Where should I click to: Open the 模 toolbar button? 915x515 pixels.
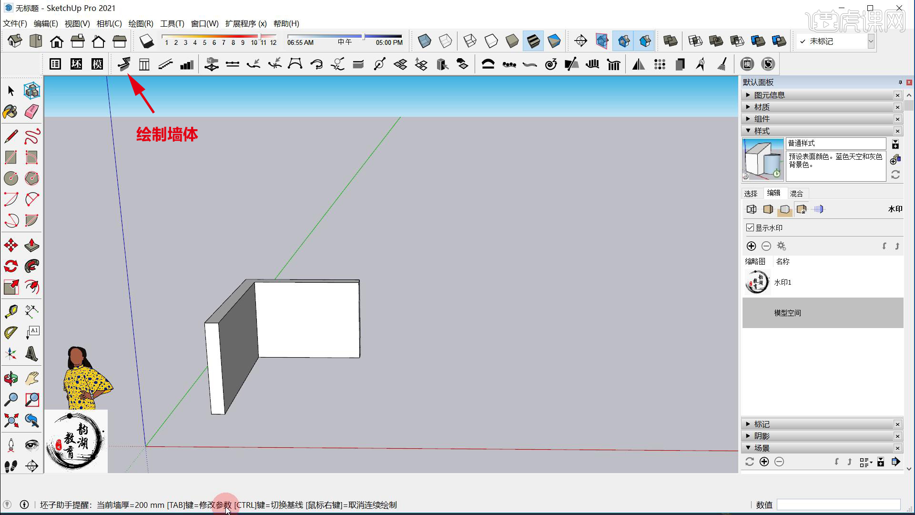(x=97, y=64)
